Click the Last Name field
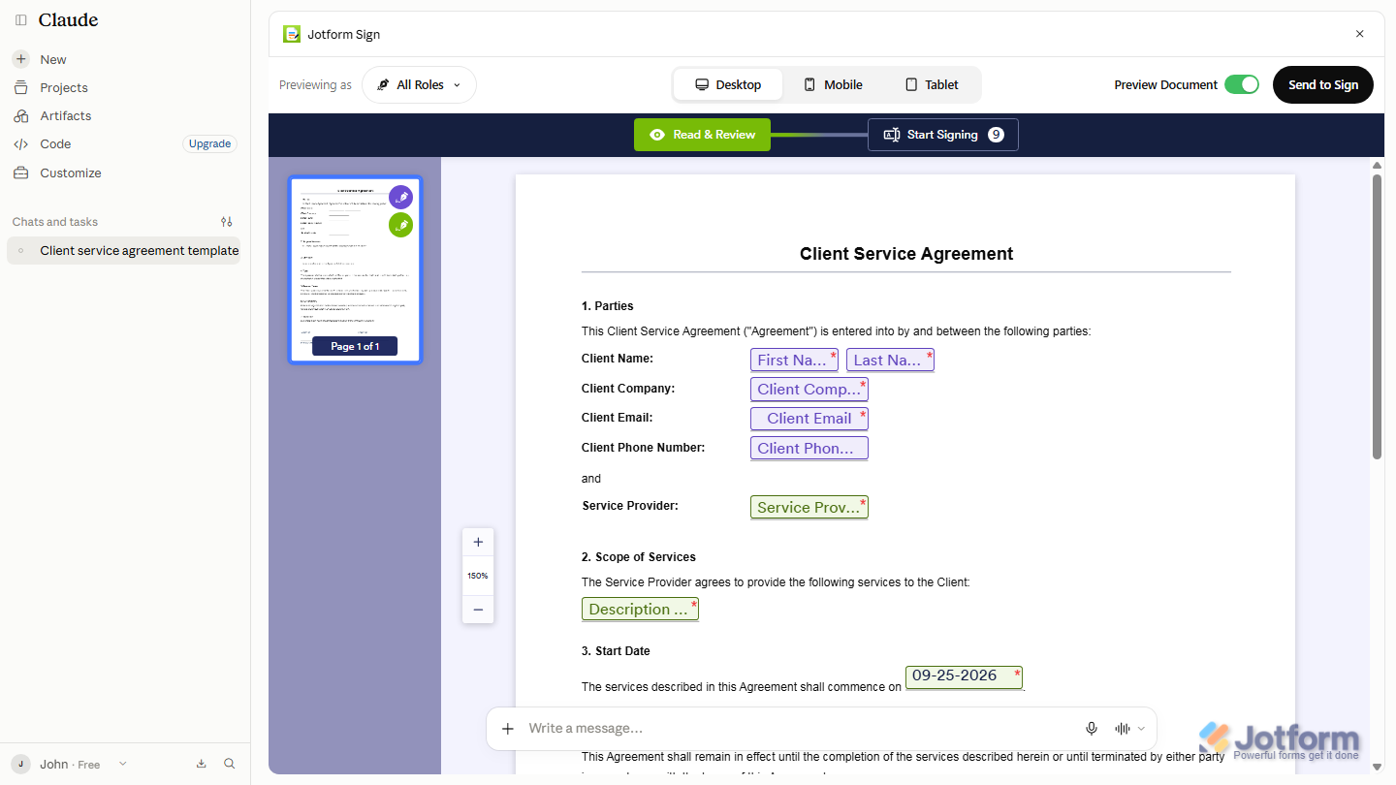Screen dimensions: 1396x785 890,360
